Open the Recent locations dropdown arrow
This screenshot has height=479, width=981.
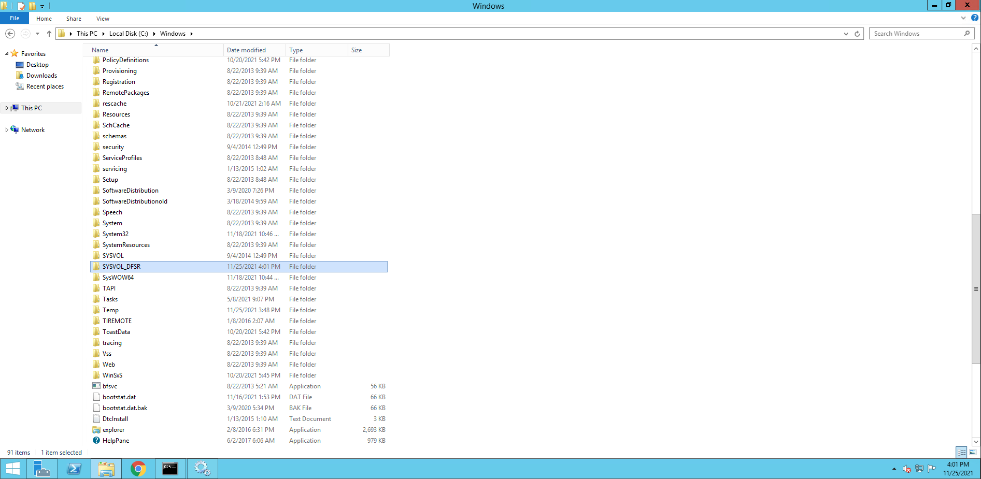[37, 34]
